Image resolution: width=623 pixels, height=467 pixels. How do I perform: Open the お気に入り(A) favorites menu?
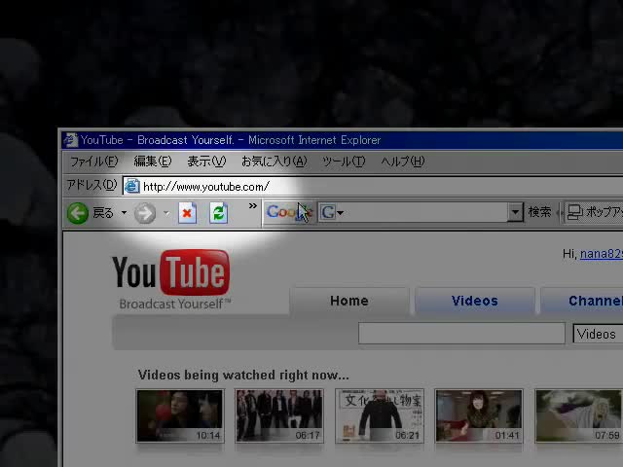[x=274, y=162]
